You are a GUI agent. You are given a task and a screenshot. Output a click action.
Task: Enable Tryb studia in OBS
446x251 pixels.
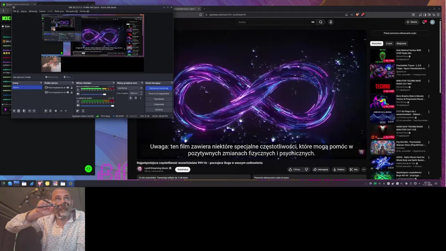pyautogui.click(x=159, y=99)
